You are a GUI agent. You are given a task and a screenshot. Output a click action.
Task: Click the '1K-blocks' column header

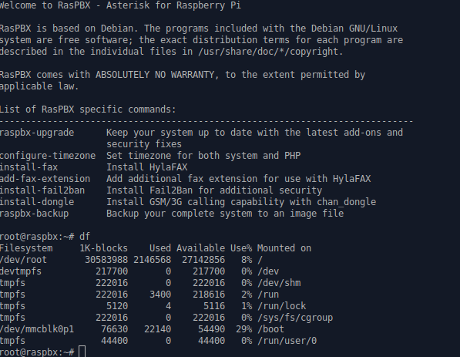(x=104, y=248)
